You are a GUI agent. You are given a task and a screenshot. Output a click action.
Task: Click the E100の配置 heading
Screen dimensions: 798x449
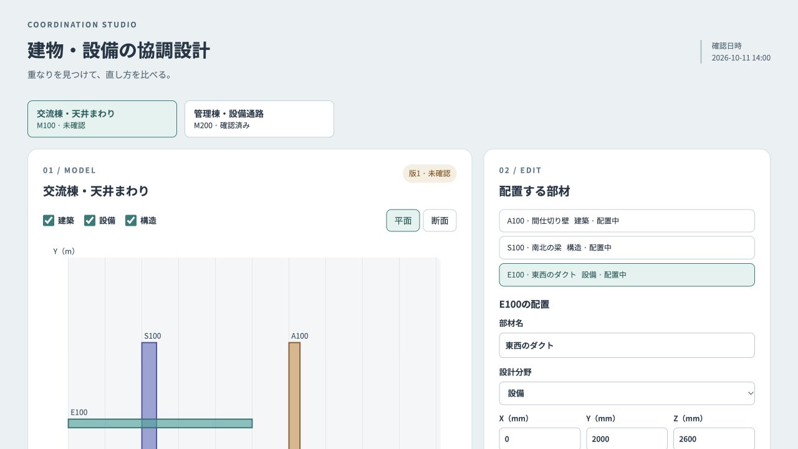point(524,304)
